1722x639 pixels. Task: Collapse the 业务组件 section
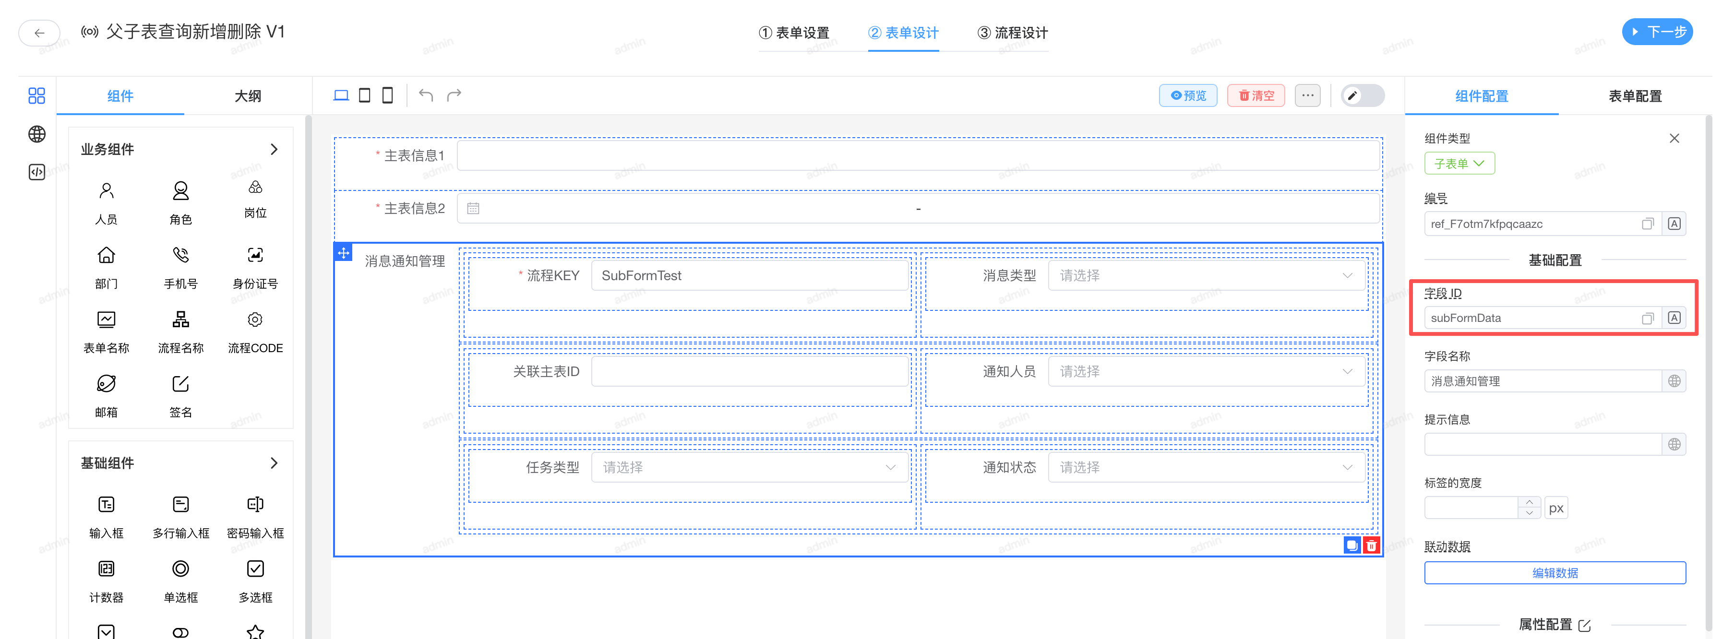[x=274, y=149]
